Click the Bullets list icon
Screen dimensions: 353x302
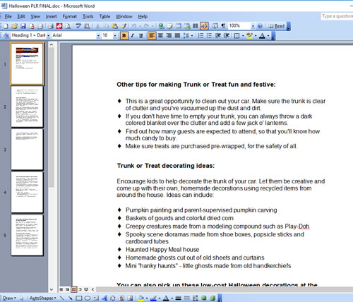[x=209, y=36]
